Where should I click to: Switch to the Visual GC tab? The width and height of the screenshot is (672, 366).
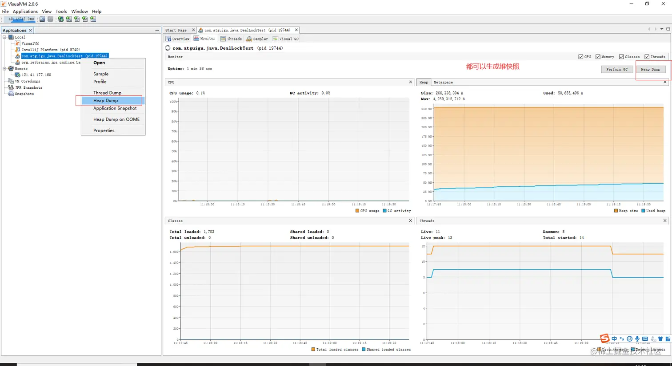285,39
